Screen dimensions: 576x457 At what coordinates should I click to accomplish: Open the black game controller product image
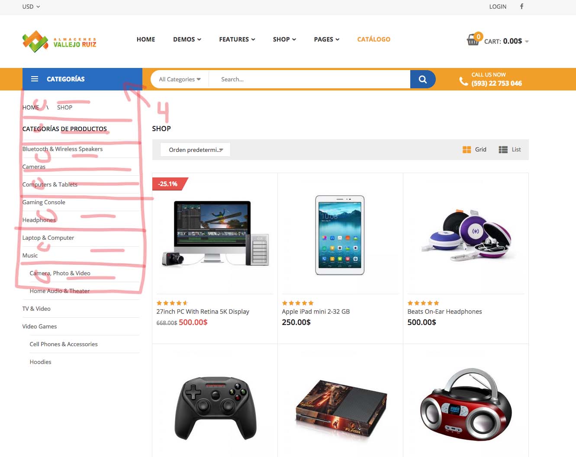tap(215, 408)
